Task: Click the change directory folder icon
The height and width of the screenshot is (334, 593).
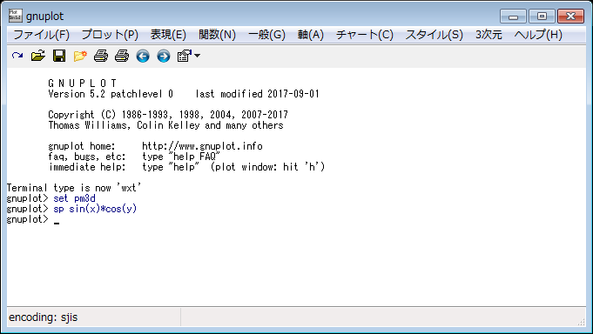Action: click(80, 56)
